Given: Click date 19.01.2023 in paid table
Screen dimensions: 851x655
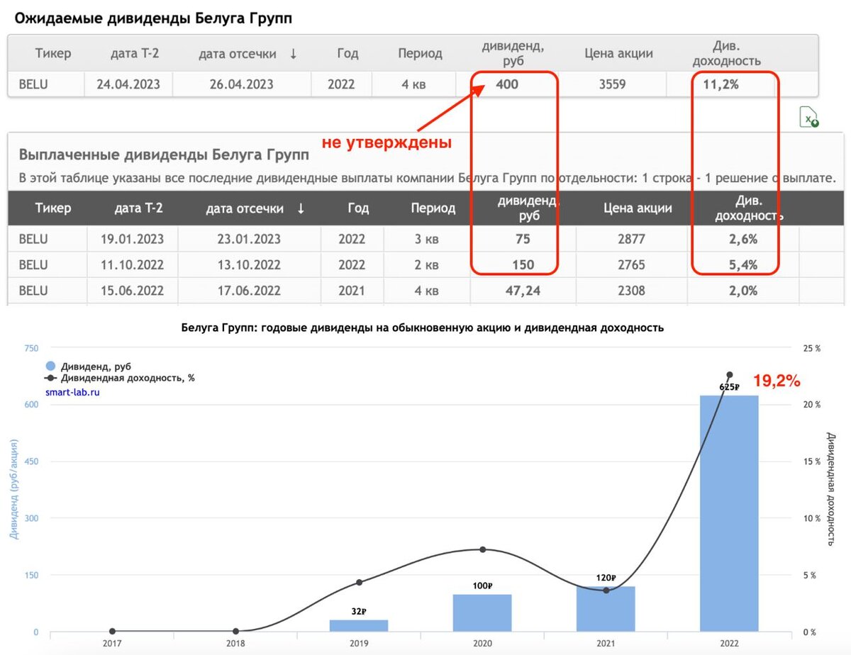Looking at the screenshot, I should click(132, 239).
